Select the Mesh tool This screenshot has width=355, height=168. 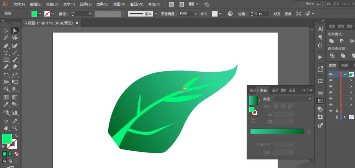point(6,97)
